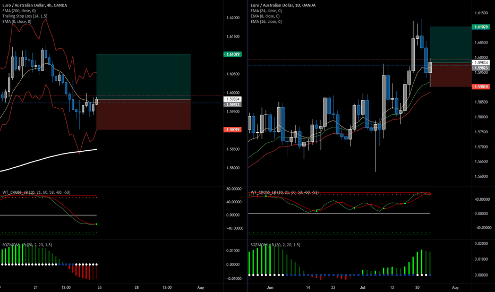Click date 28 on the 4h time axis
495x292 pixels.
pyautogui.click(x=136, y=288)
